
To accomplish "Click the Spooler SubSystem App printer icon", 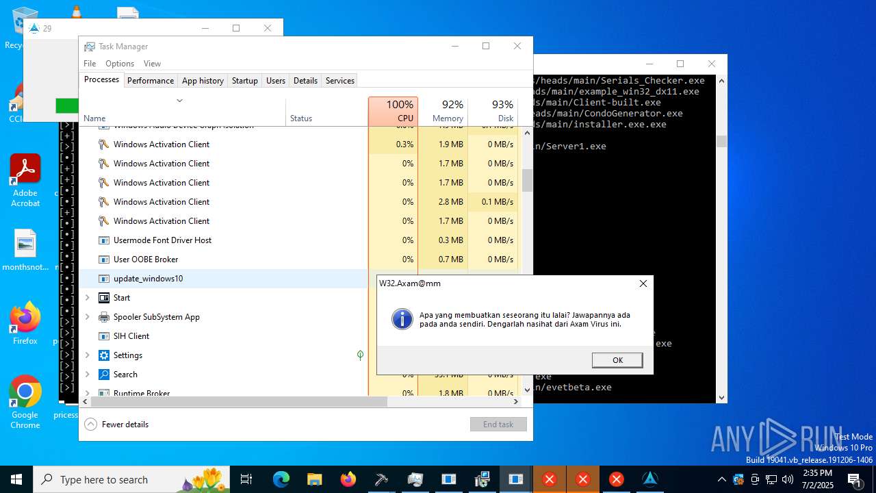I will click(x=104, y=317).
